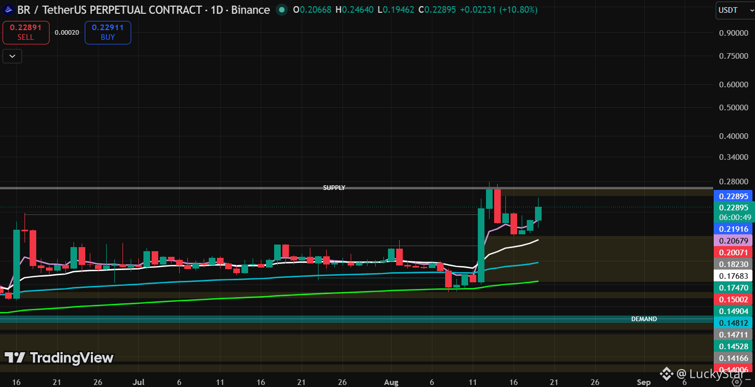755x387 pixels.
Task: Click the 0.28000 price scale tick
Action: tap(734, 182)
